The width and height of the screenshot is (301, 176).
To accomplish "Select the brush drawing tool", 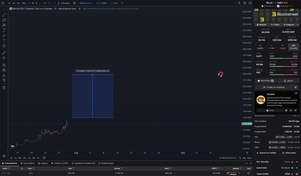I will pos(4,35).
